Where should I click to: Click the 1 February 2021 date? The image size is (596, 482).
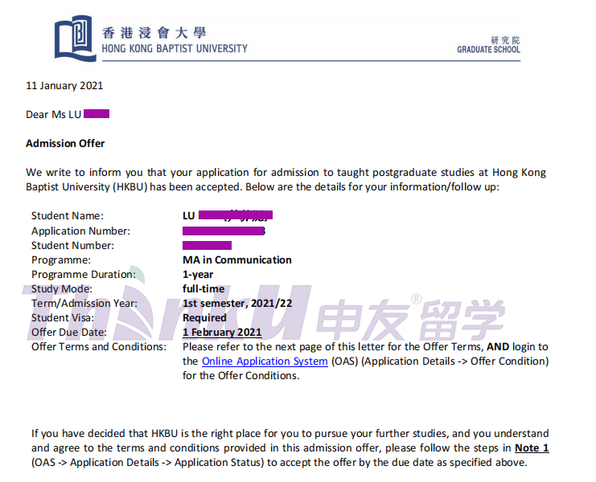pyautogui.click(x=222, y=332)
